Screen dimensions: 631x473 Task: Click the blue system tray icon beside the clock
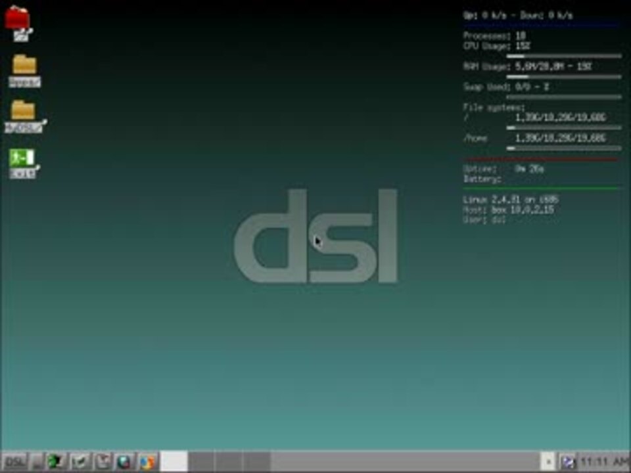568,462
